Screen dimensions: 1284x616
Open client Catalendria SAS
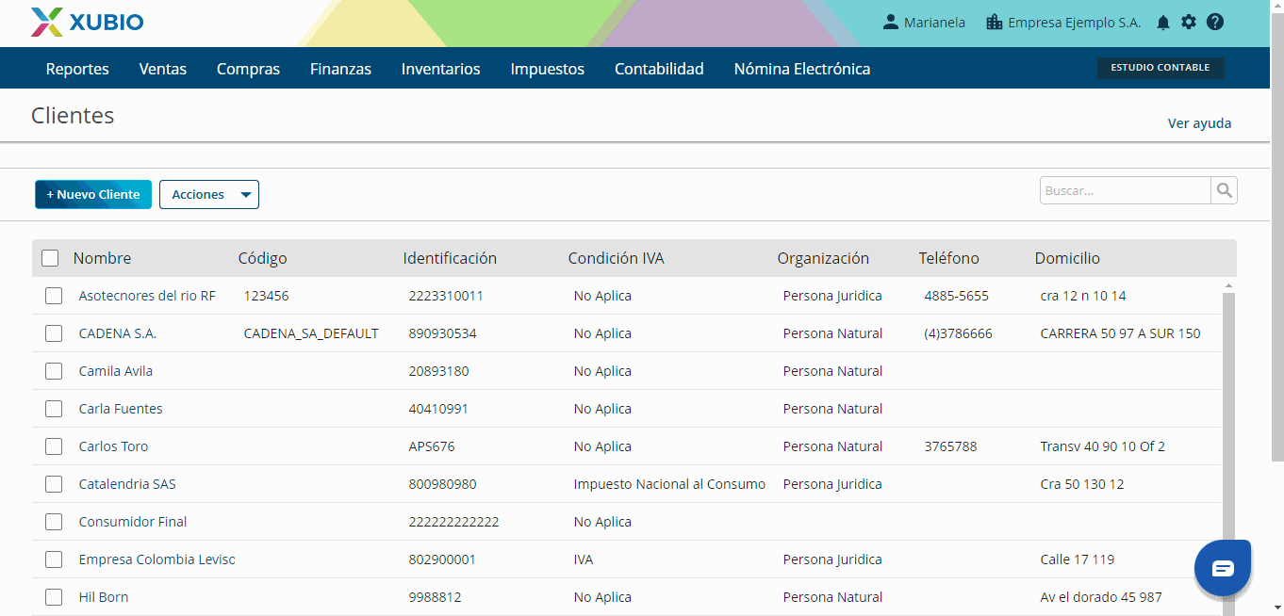127,484
